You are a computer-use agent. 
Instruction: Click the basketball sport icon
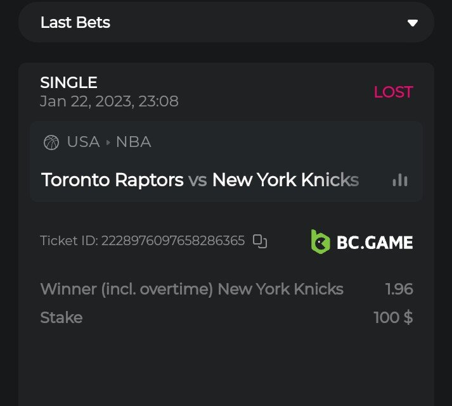pyautogui.click(x=51, y=143)
